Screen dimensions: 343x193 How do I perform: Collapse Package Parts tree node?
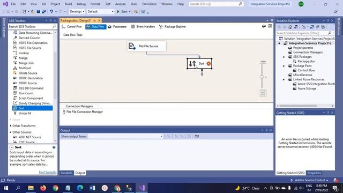pos(284,66)
